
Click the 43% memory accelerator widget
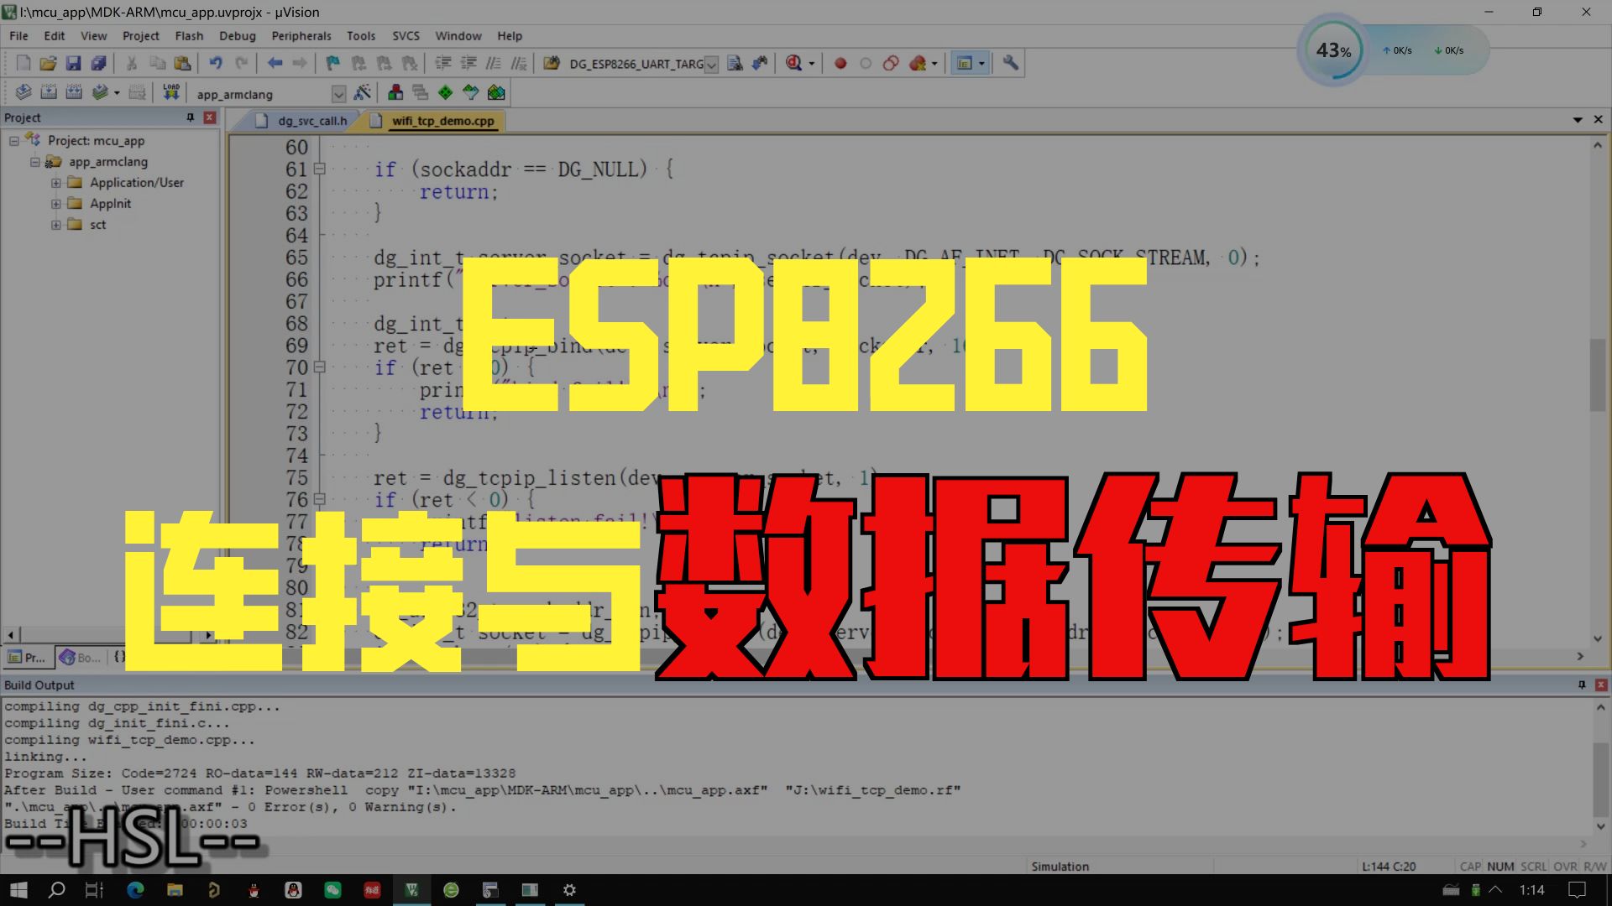(x=1334, y=50)
